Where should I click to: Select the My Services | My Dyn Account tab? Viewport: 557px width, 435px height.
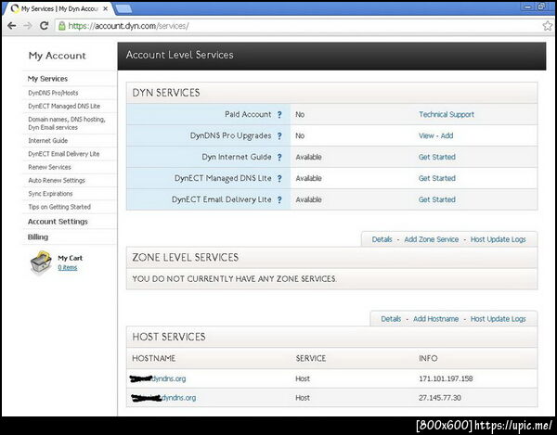tap(59, 9)
